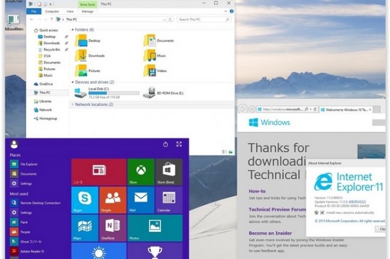Image resolution: width=390 pixels, height=259 pixels.
Task: Open the Store (Beta) tile
Action: tap(169, 172)
